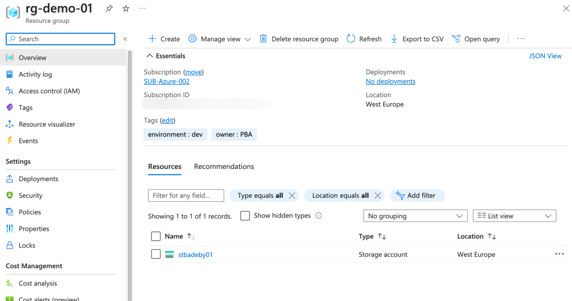
Task: Click the Delete resource group trash icon
Action: (264, 38)
